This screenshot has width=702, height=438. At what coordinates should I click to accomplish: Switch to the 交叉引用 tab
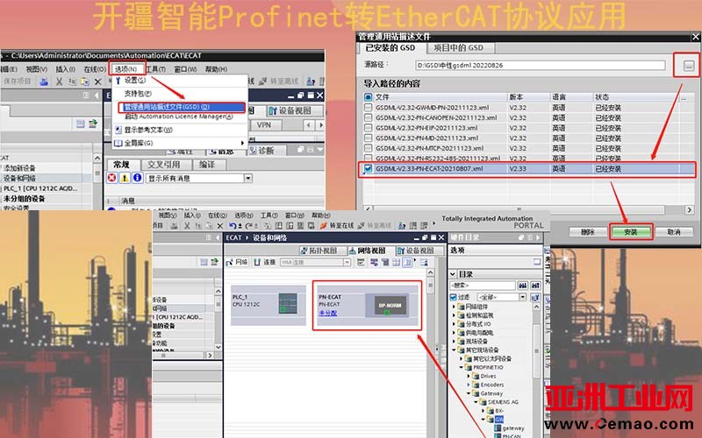(164, 165)
